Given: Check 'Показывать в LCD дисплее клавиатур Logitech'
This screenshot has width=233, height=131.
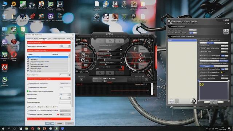Looking at the screenshot, I should click(x=28, y=111).
